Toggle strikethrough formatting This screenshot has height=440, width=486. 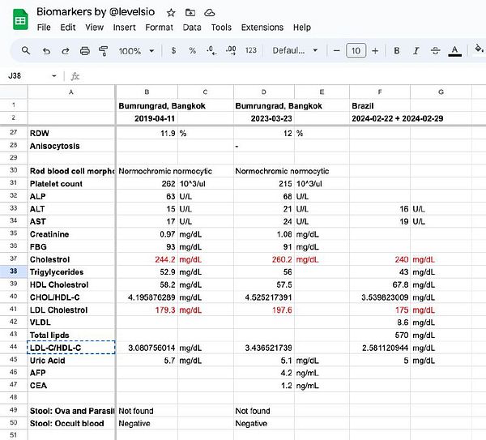tap(435, 50)
